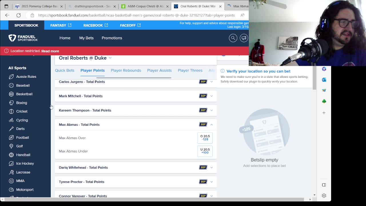Open the site information lock icon

pos(32,15)
